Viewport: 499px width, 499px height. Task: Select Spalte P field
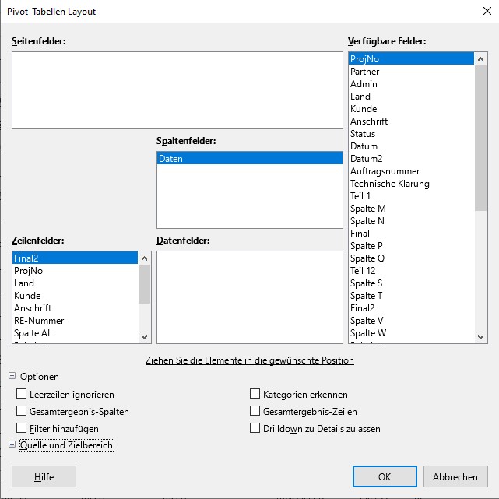click(x=411, y=245)
